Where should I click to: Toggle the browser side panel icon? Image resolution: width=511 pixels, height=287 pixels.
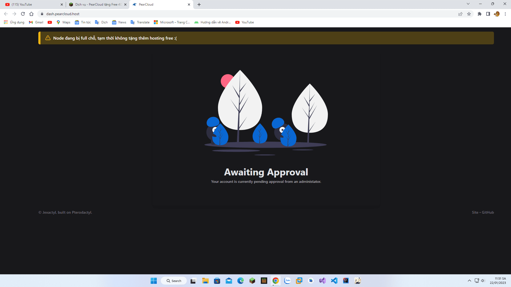pos(488,14)
